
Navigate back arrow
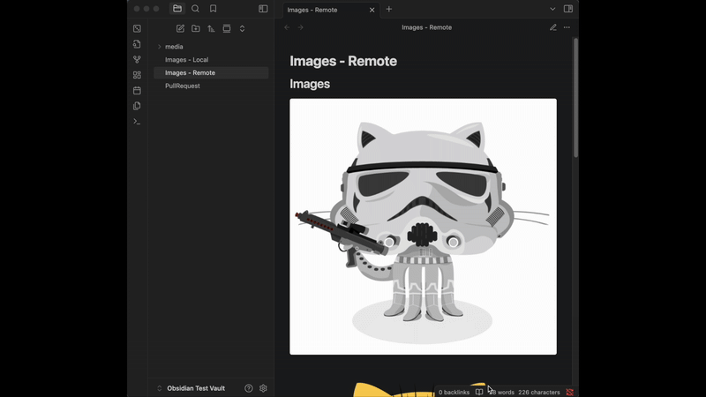pos(287,27)
